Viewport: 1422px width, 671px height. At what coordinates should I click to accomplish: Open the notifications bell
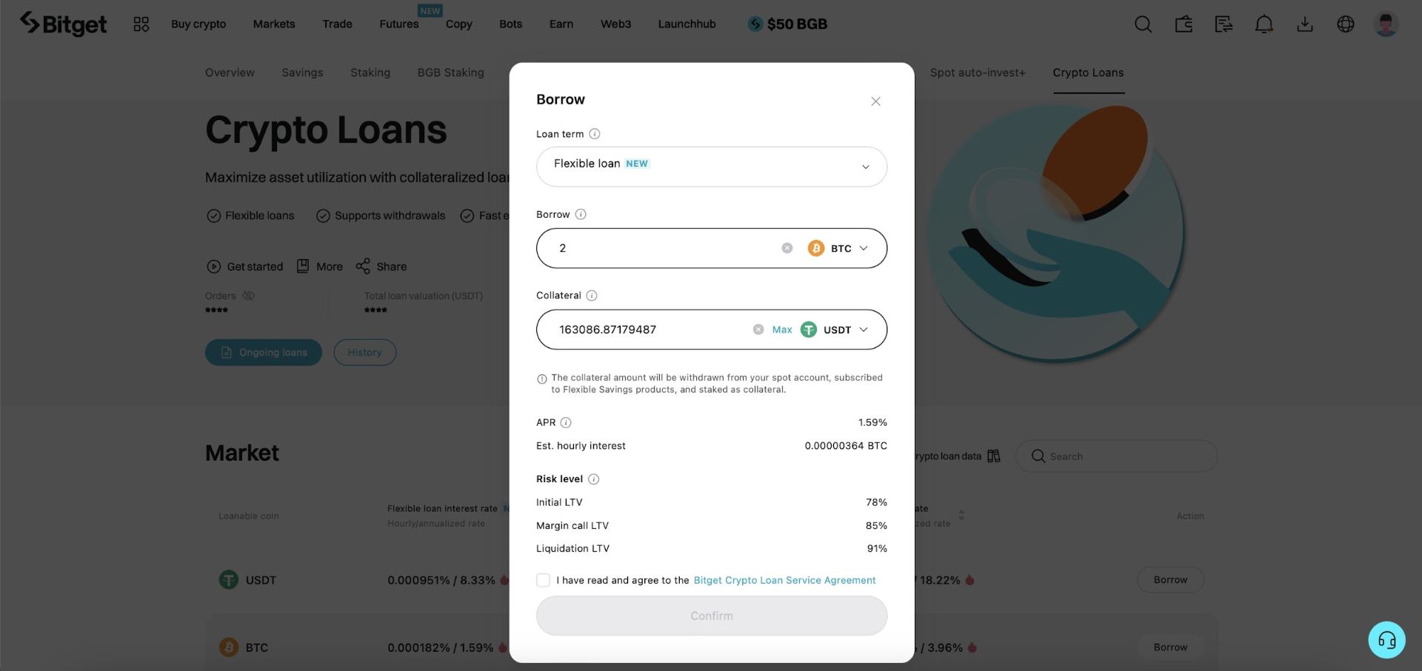pos(1264,24)
